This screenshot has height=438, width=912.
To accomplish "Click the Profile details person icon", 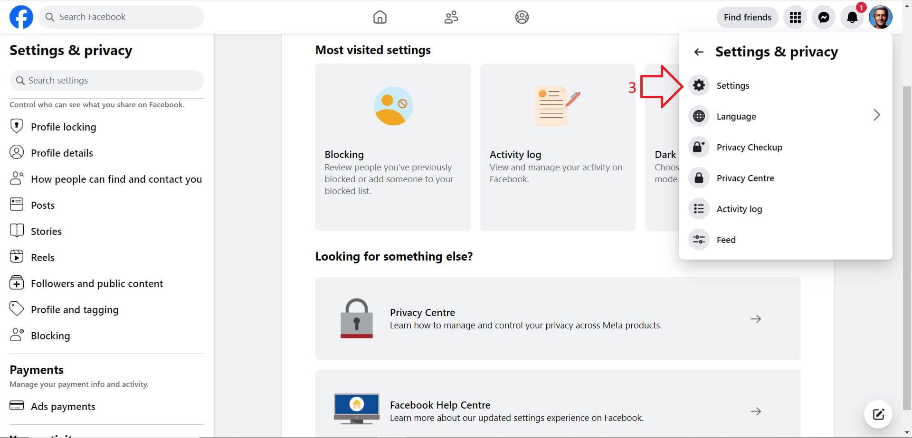I will pyautogui.click(x=17, y=152).
